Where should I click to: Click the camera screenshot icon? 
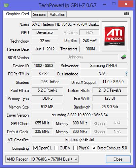tap(127, 14)
